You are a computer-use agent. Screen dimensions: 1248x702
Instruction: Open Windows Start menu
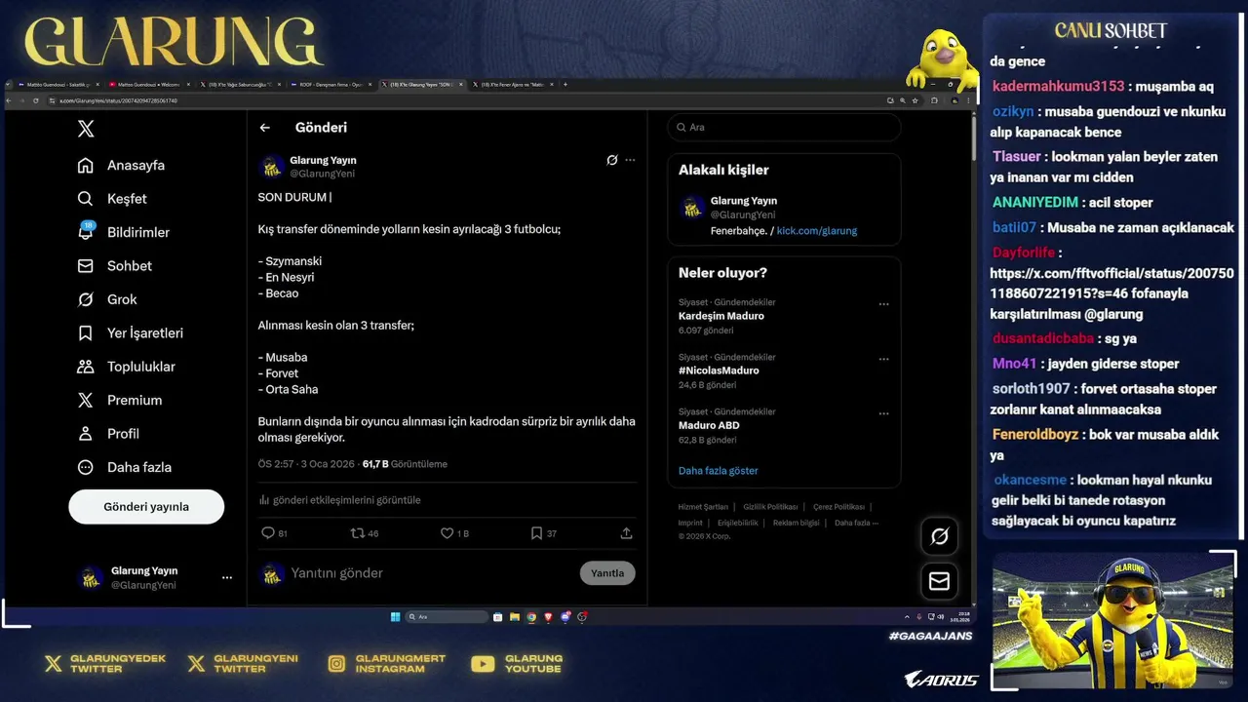click(395, 616)
